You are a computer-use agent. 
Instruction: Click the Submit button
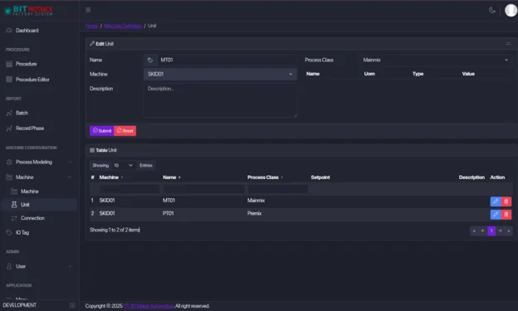(102, 131)
